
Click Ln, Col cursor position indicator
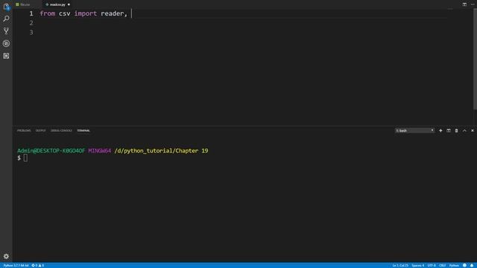click(400, 265)
